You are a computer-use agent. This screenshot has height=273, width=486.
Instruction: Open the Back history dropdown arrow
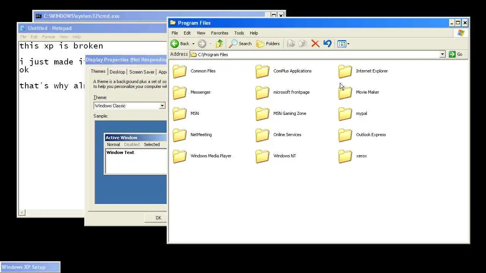pos(193,44)
